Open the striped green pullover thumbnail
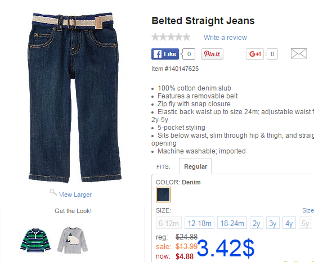The image size is (314, 262). [35, 240]
